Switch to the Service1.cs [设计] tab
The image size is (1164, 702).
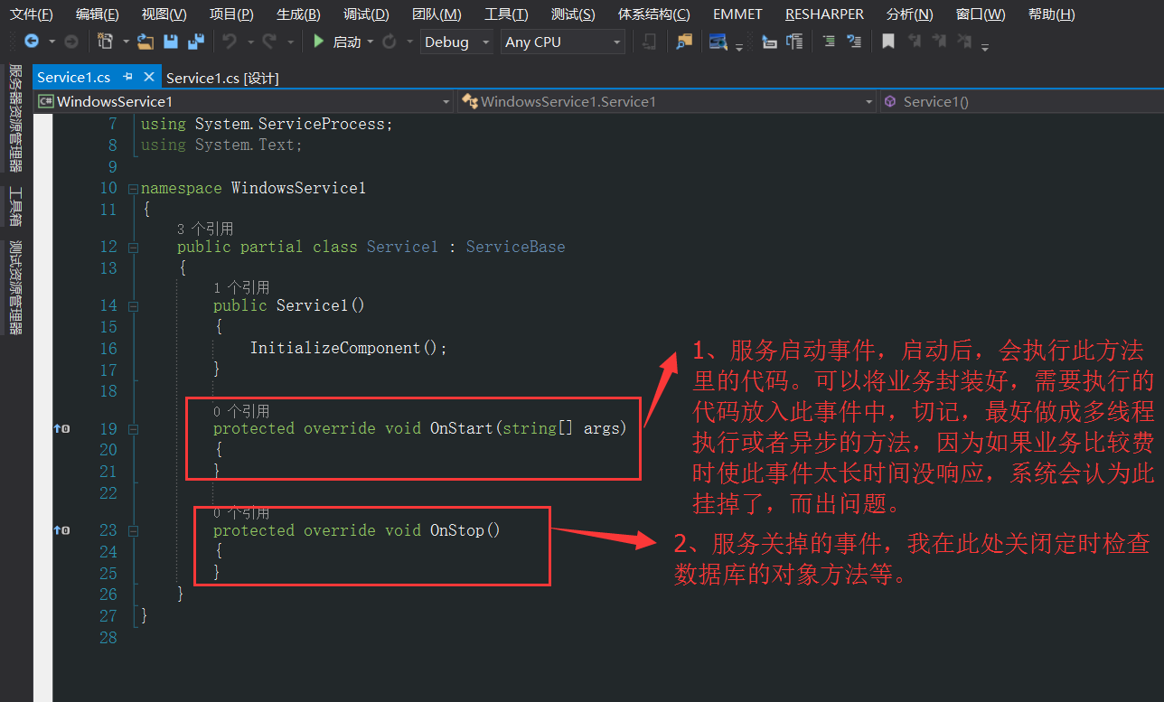222,78
